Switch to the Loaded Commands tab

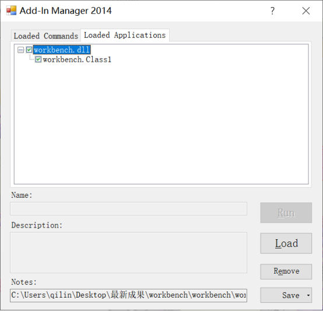point(45,36)
